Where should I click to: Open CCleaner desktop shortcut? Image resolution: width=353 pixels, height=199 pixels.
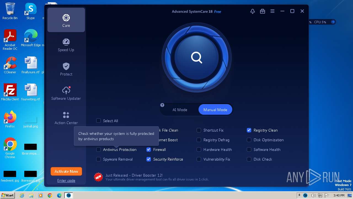pos(10,65)
